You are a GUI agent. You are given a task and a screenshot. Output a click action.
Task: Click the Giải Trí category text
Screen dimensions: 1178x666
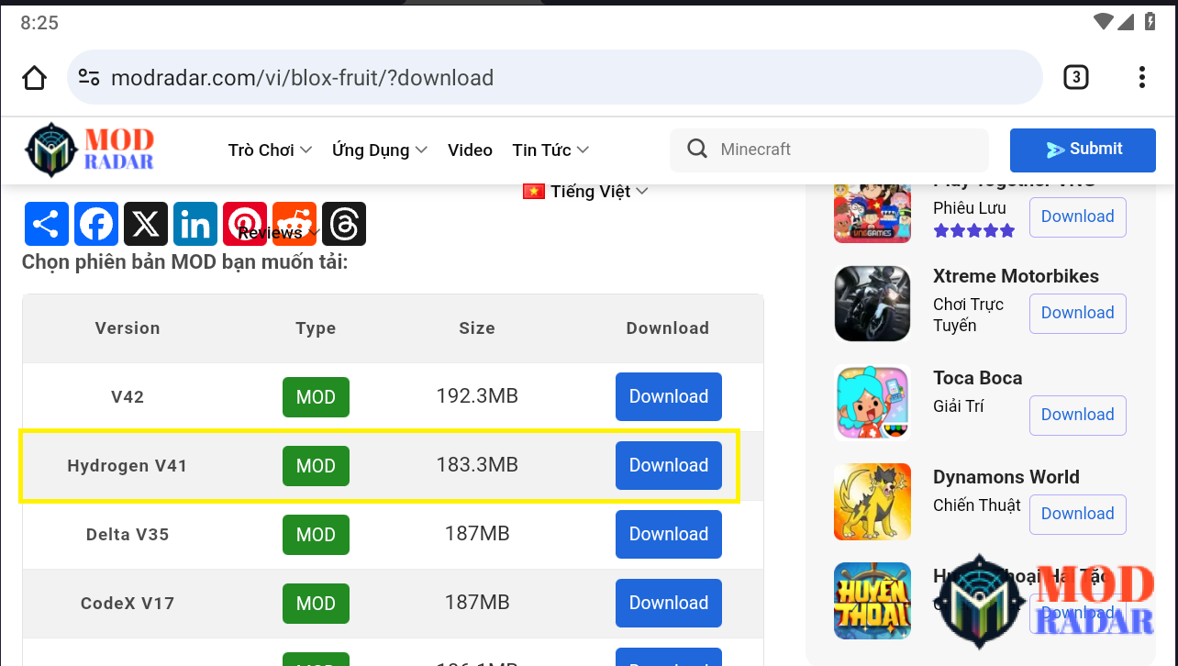[959, 406]
